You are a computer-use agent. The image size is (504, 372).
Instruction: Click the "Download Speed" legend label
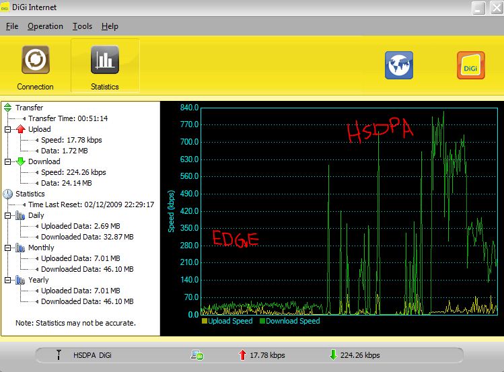tap(293, 321)
